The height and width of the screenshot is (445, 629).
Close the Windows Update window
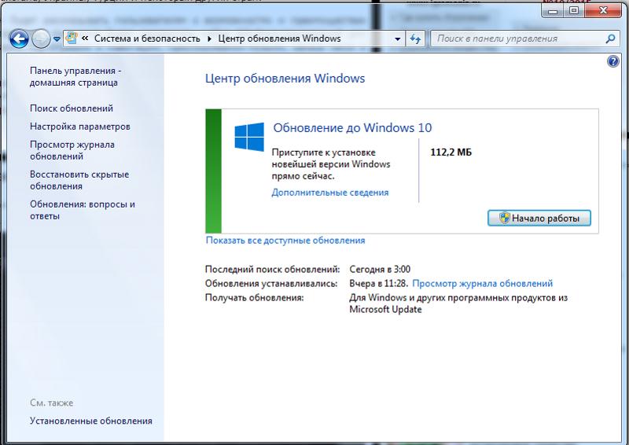click(603, 10)
